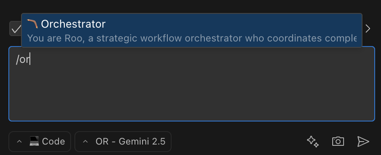Click the blue-highlighted suggestion popup row

[x=192, y=30]
